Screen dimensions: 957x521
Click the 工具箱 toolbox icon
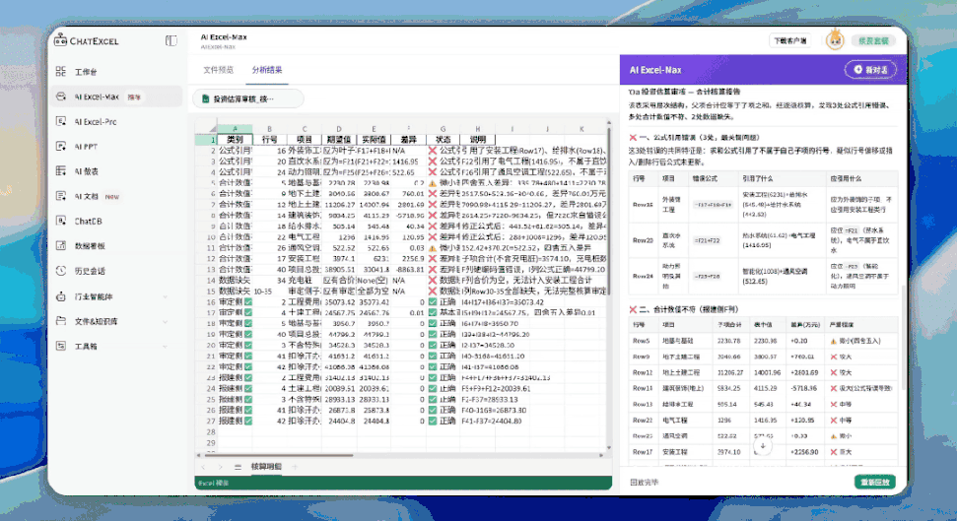61,346
